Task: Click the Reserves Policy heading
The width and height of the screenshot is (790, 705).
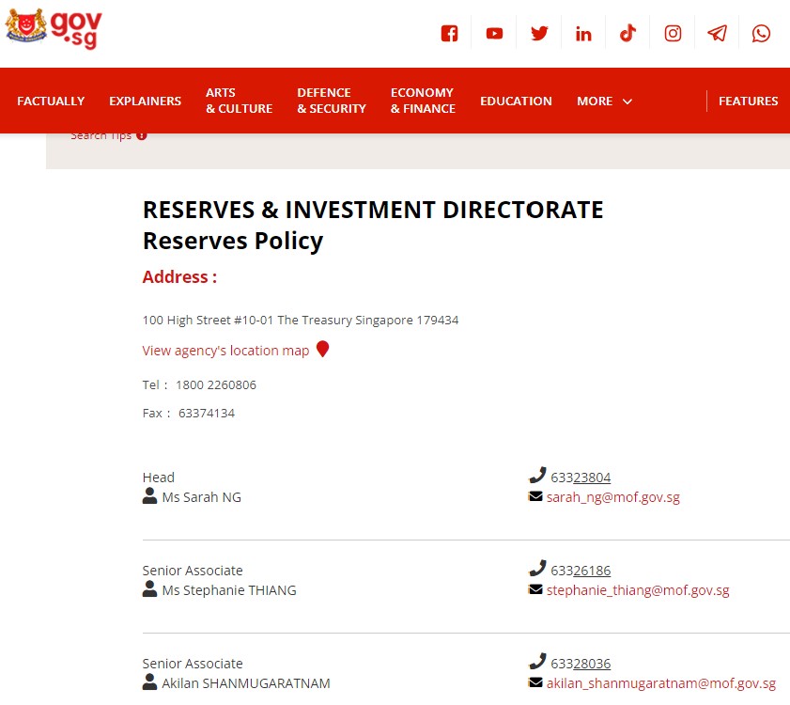Action: point(233,241)
